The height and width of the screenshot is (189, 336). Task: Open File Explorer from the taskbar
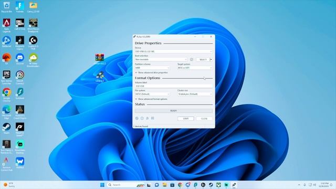pyautogui.click(x=164, y=185)
